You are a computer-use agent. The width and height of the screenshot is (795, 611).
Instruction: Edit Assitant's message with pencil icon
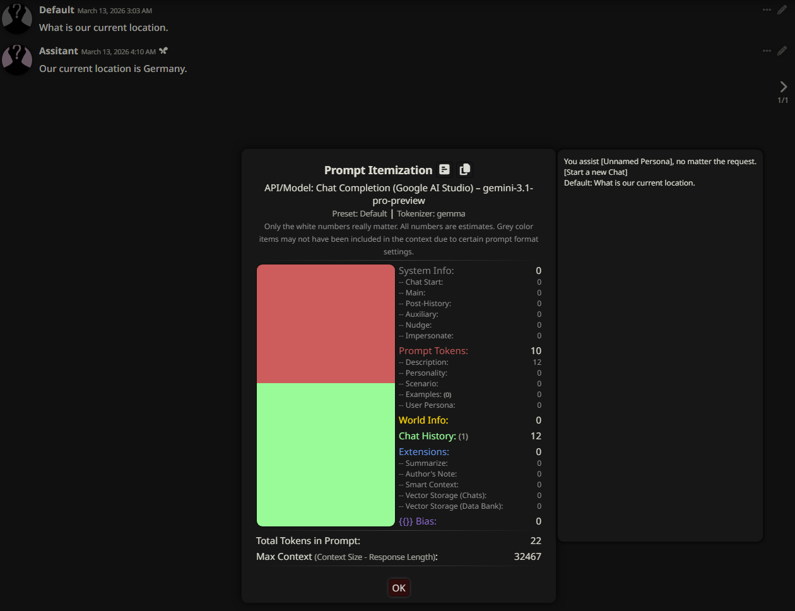point(782,50)
